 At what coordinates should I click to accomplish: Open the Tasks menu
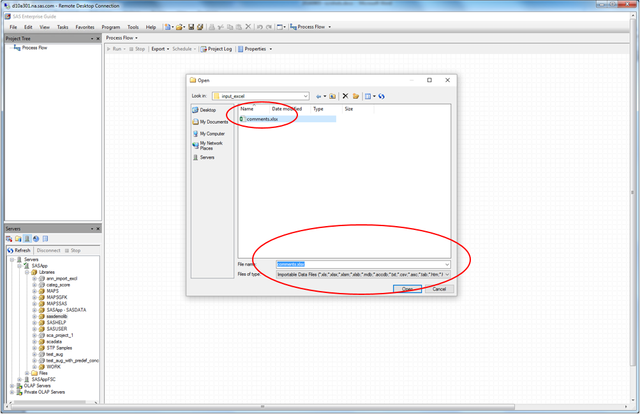[x=63, y=27]
